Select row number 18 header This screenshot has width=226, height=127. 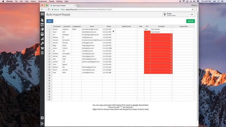(x=49, y=75)
